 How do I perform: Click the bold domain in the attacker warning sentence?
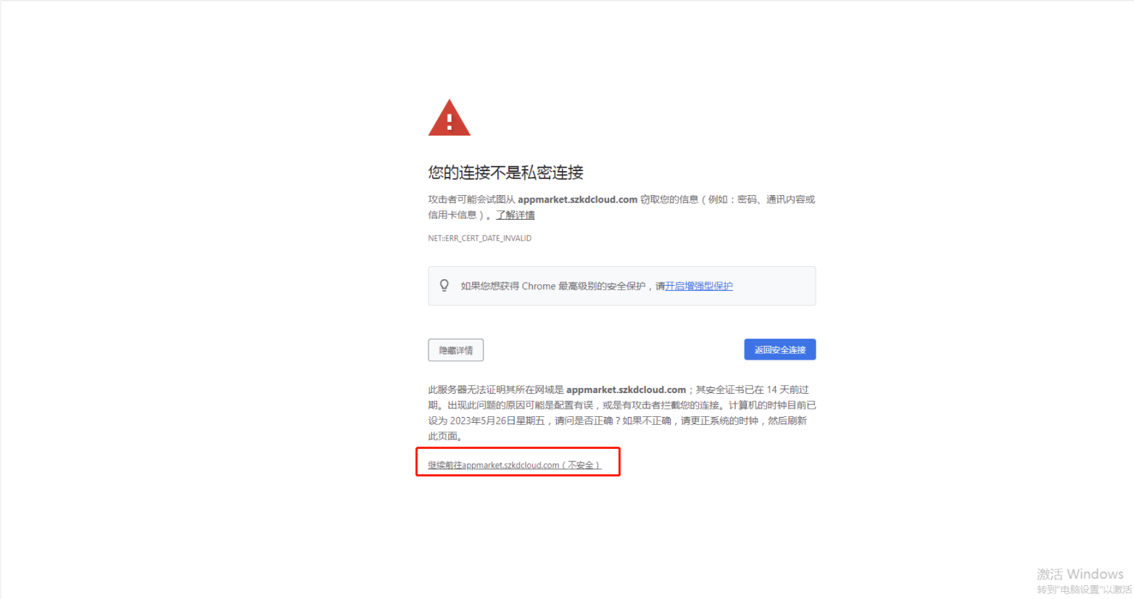pyautogui.click(x=577, y=199)
